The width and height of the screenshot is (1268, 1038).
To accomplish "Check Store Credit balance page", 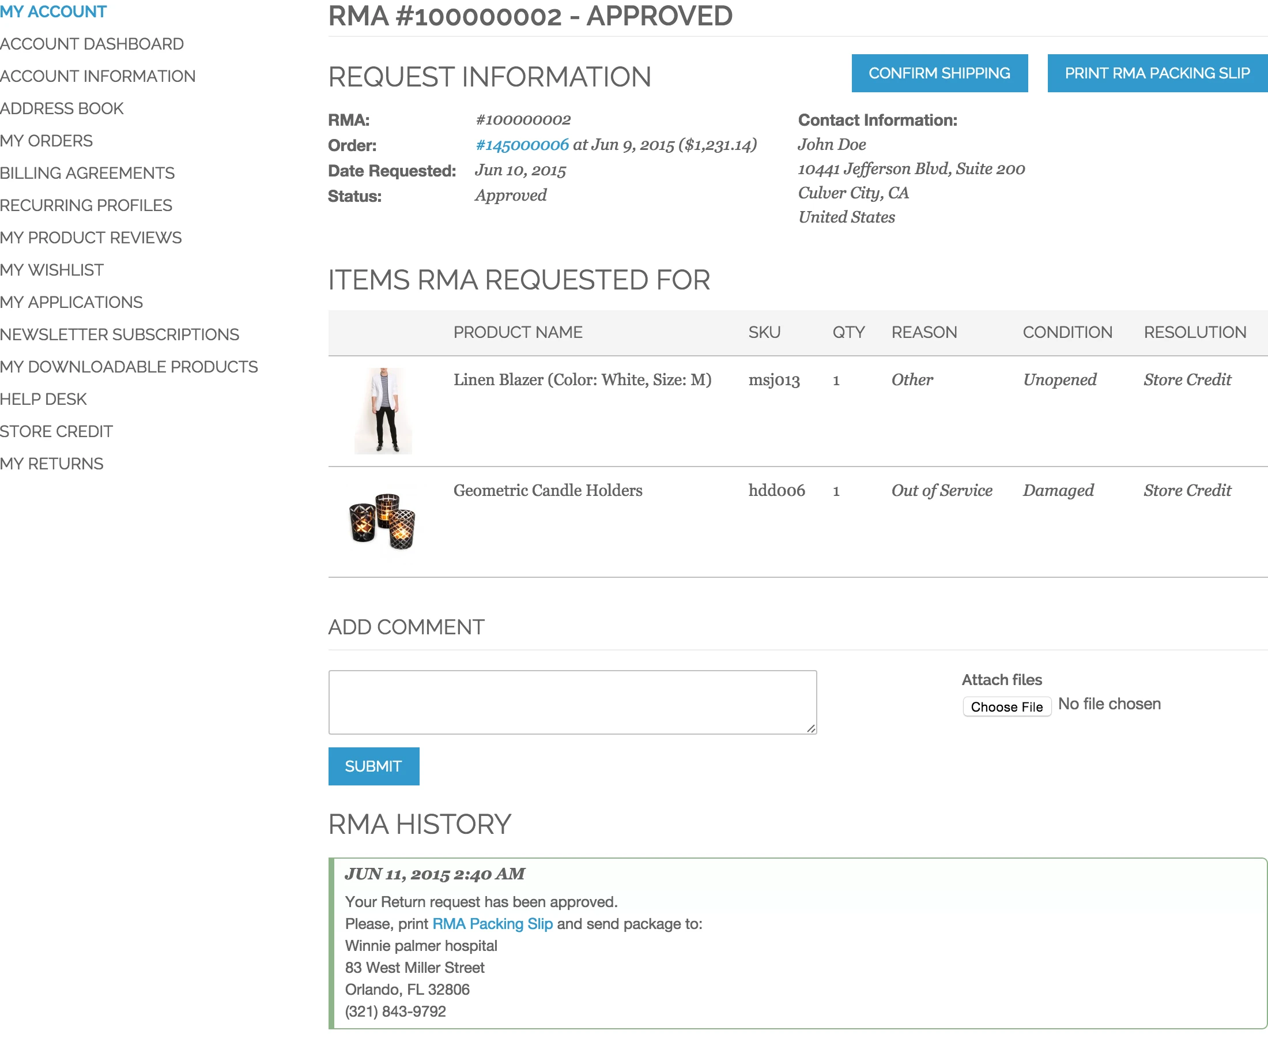I will click(56, 431).
